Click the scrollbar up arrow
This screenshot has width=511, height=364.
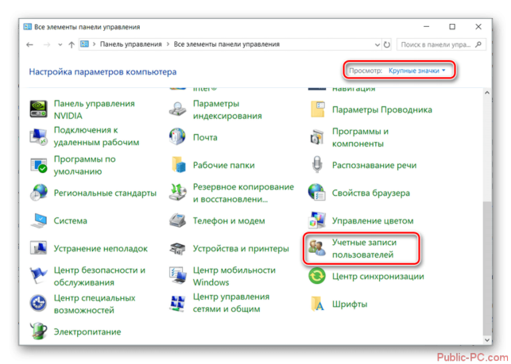click(487, 93)
